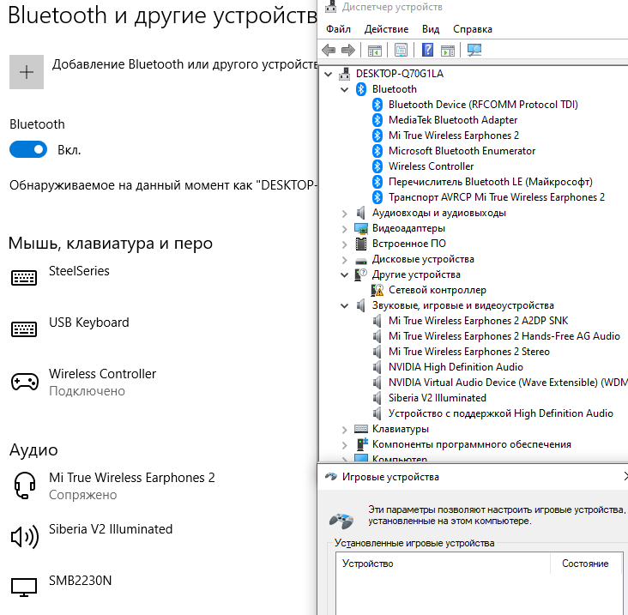The image size is (628, 615).
Task: Click the display icon beside Видеоадаптеры
Action: (x=361, y=228)
